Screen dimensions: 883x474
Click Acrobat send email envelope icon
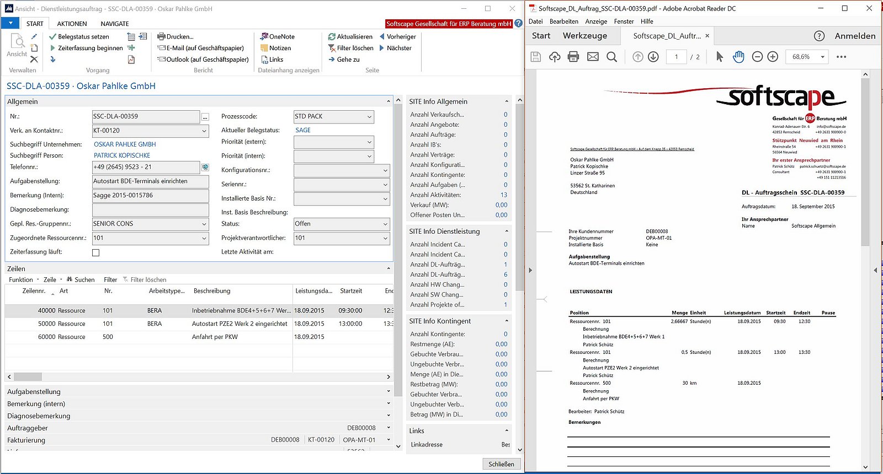[593, 57]
